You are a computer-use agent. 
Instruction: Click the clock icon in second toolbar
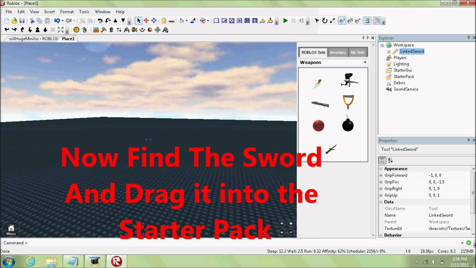click(76, 30)
